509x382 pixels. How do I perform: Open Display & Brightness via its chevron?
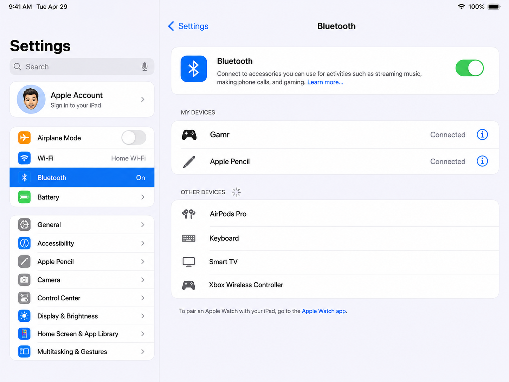(143, 316)
